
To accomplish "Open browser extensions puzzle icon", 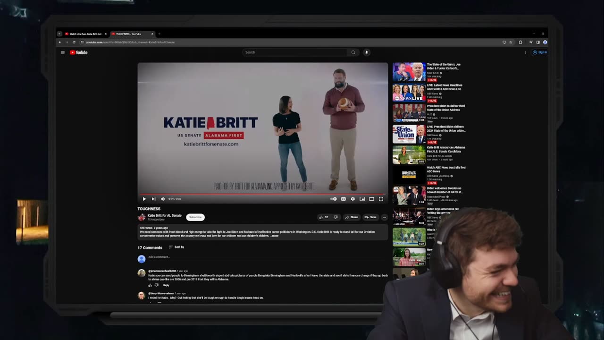I will coord(520,42).
